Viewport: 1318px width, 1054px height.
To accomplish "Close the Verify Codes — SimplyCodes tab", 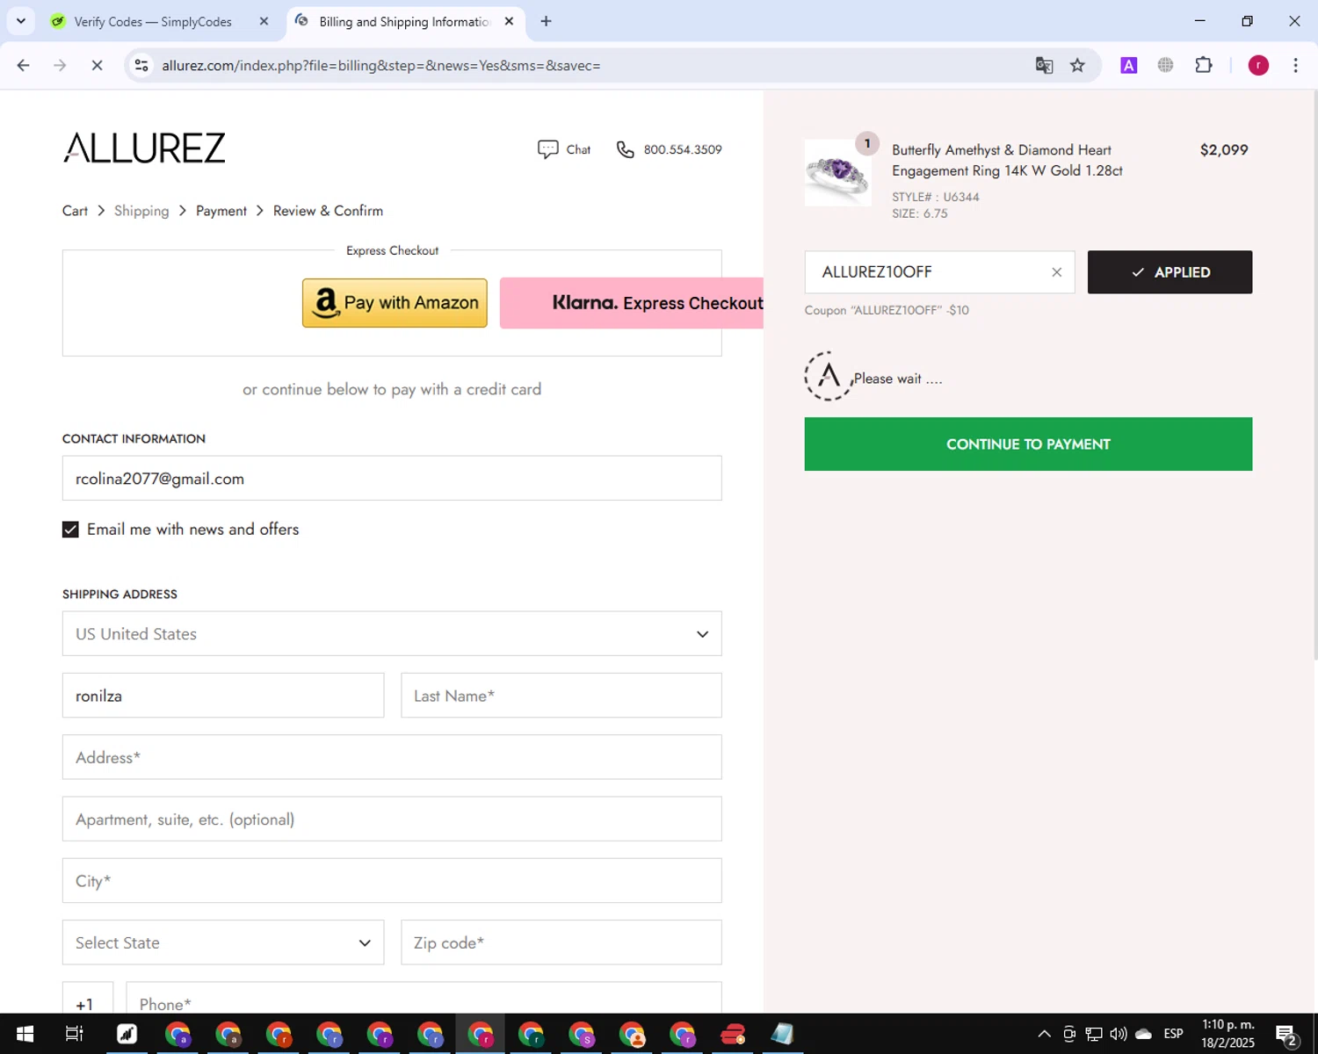I will click(x=264, y=21).
